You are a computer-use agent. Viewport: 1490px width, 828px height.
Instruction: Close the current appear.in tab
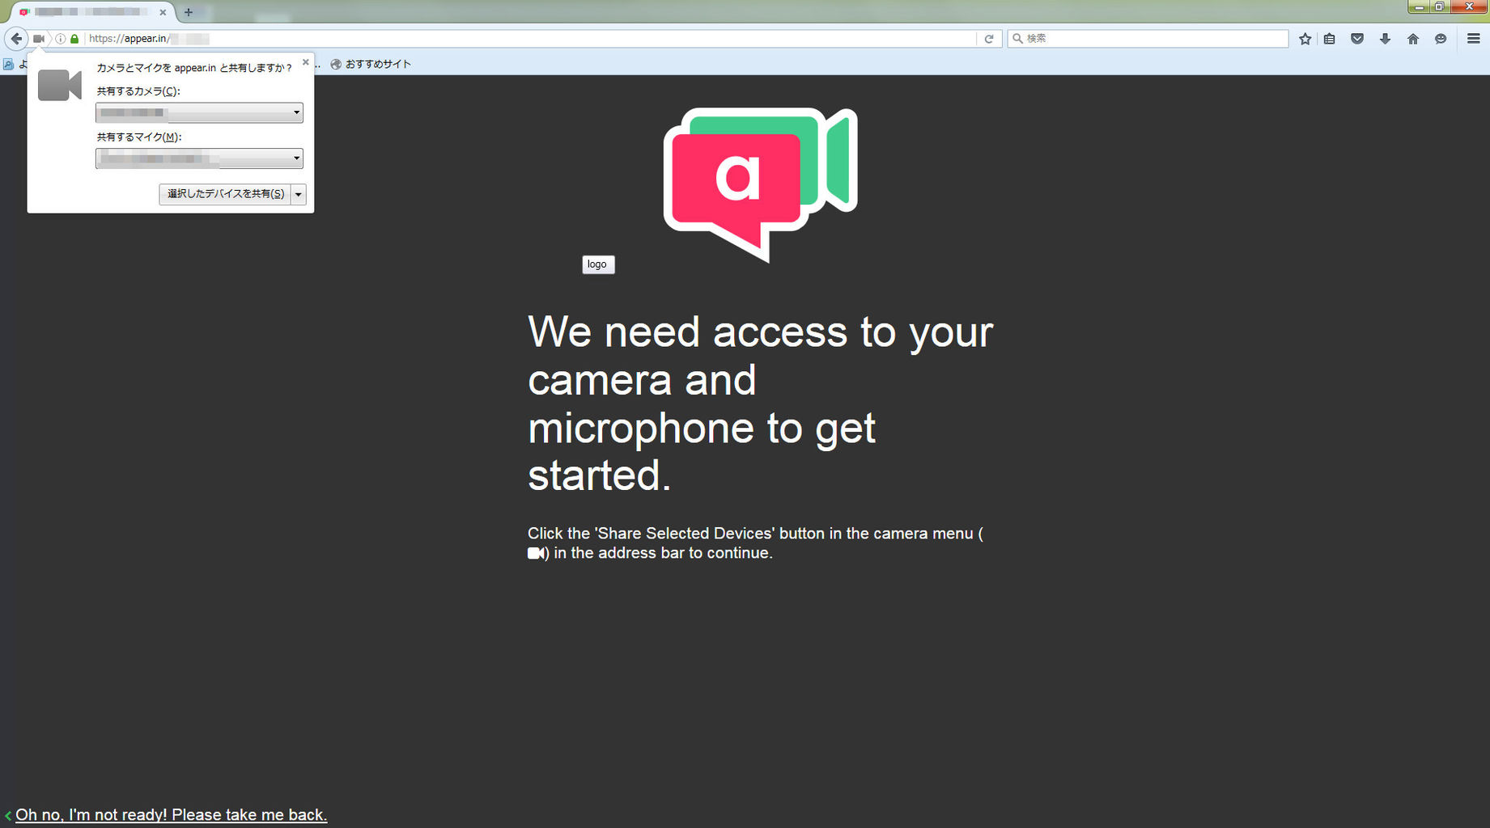pos(163,12)
